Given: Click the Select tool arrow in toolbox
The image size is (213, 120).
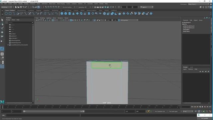Looking at the screenshot, I should pyautogui.click(x=2, y=20).
